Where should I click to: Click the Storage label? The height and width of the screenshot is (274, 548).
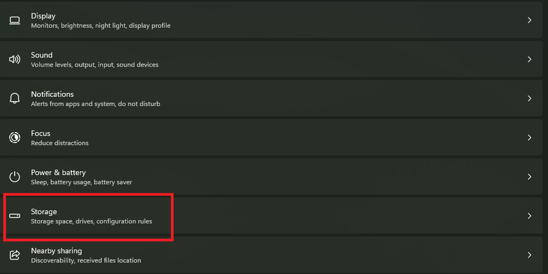[44, 211]
